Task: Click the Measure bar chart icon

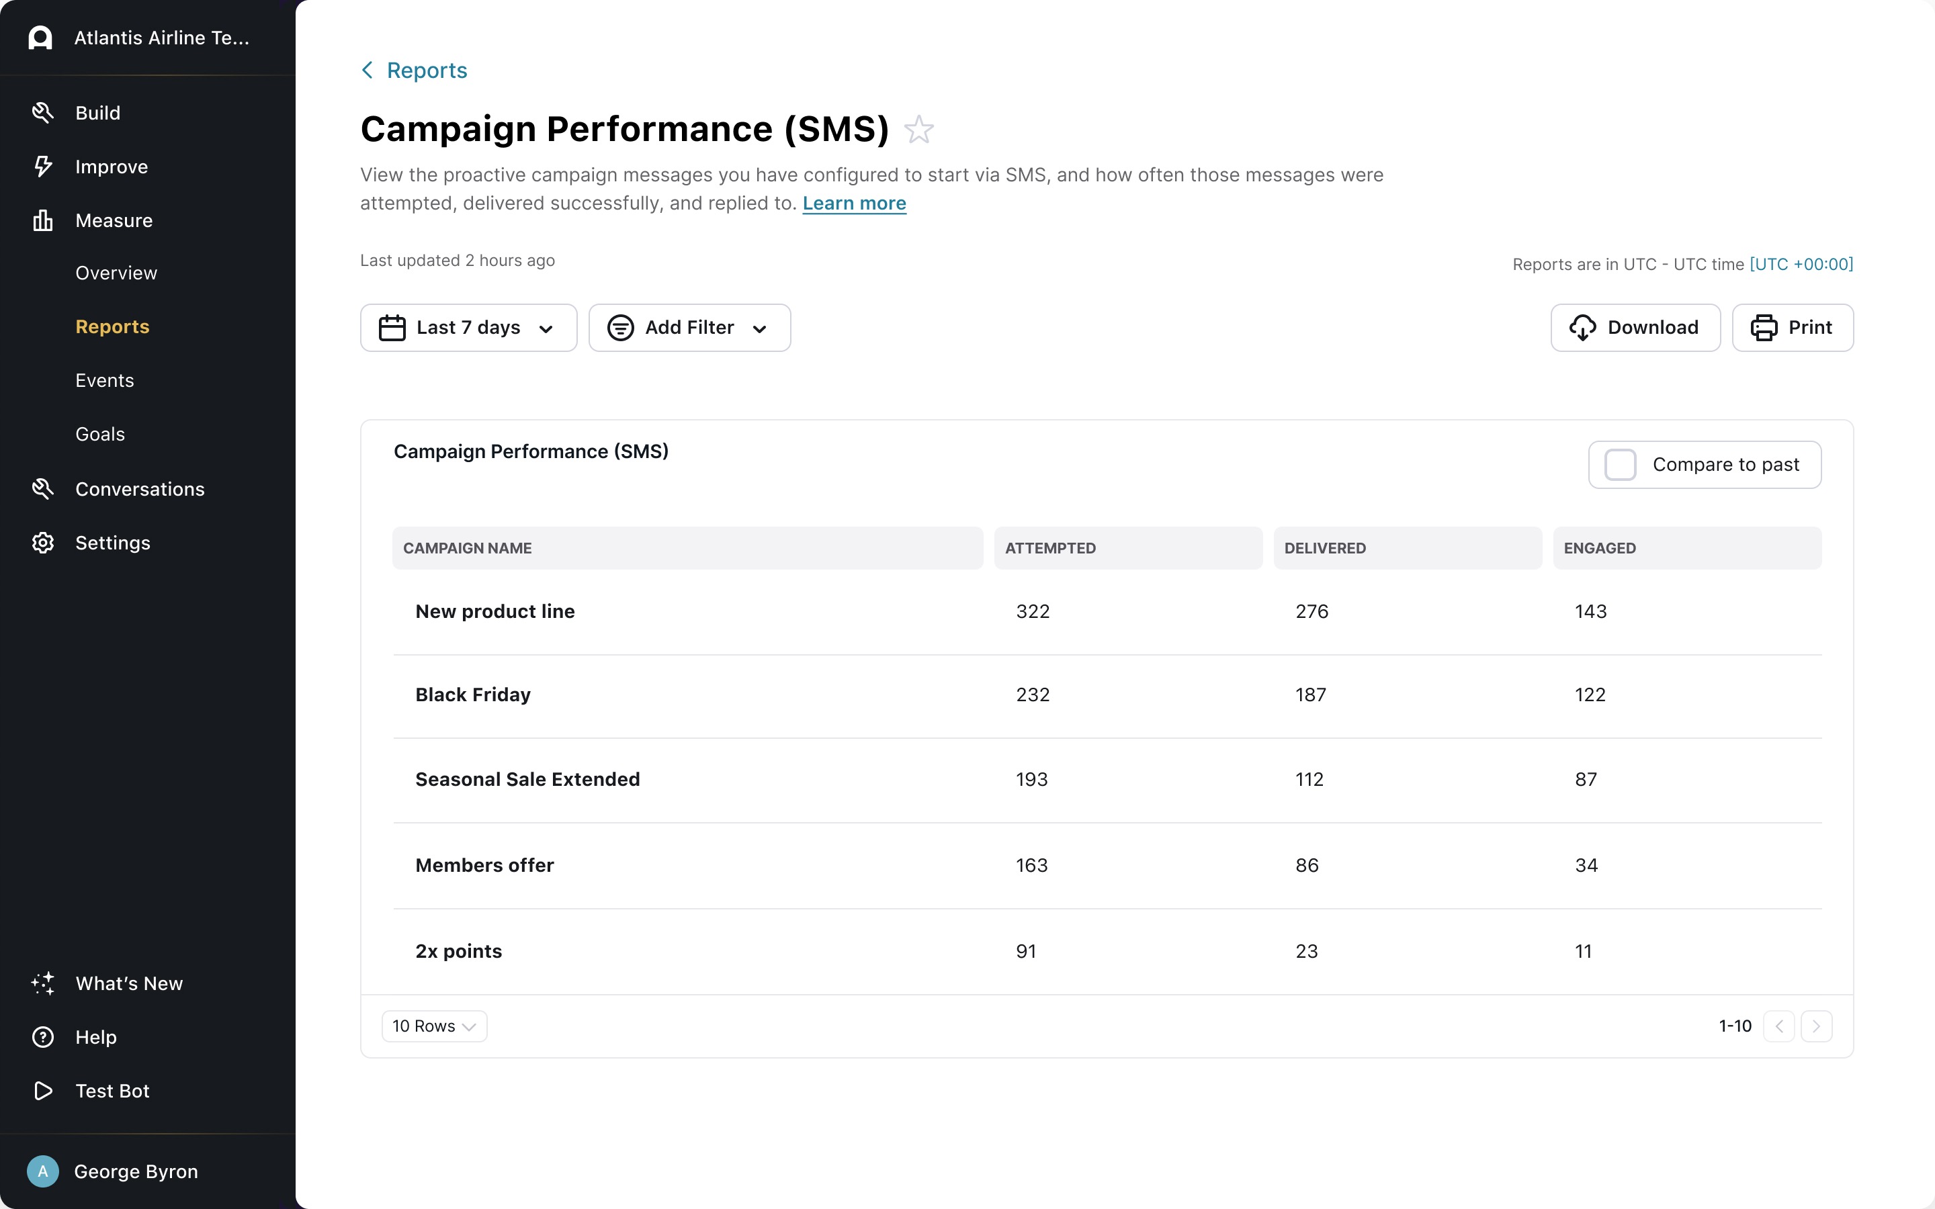Action: tap(42, 220)
